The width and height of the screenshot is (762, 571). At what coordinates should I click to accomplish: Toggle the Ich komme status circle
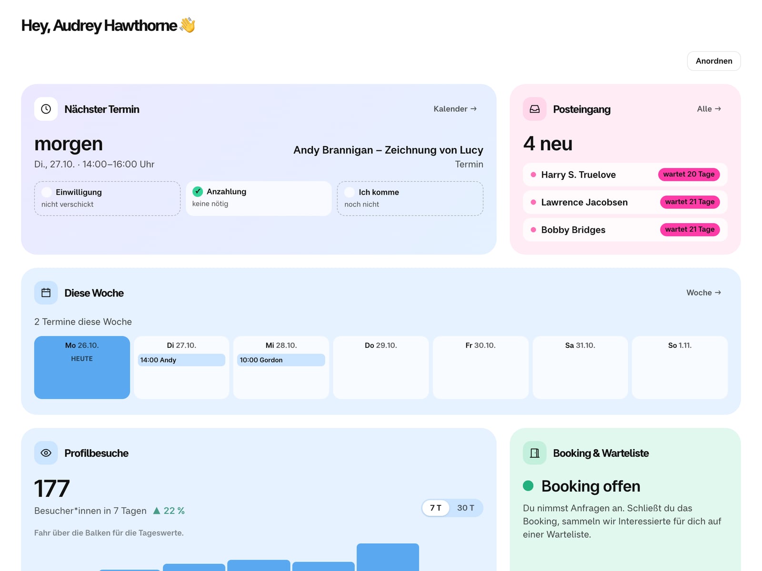350,192
